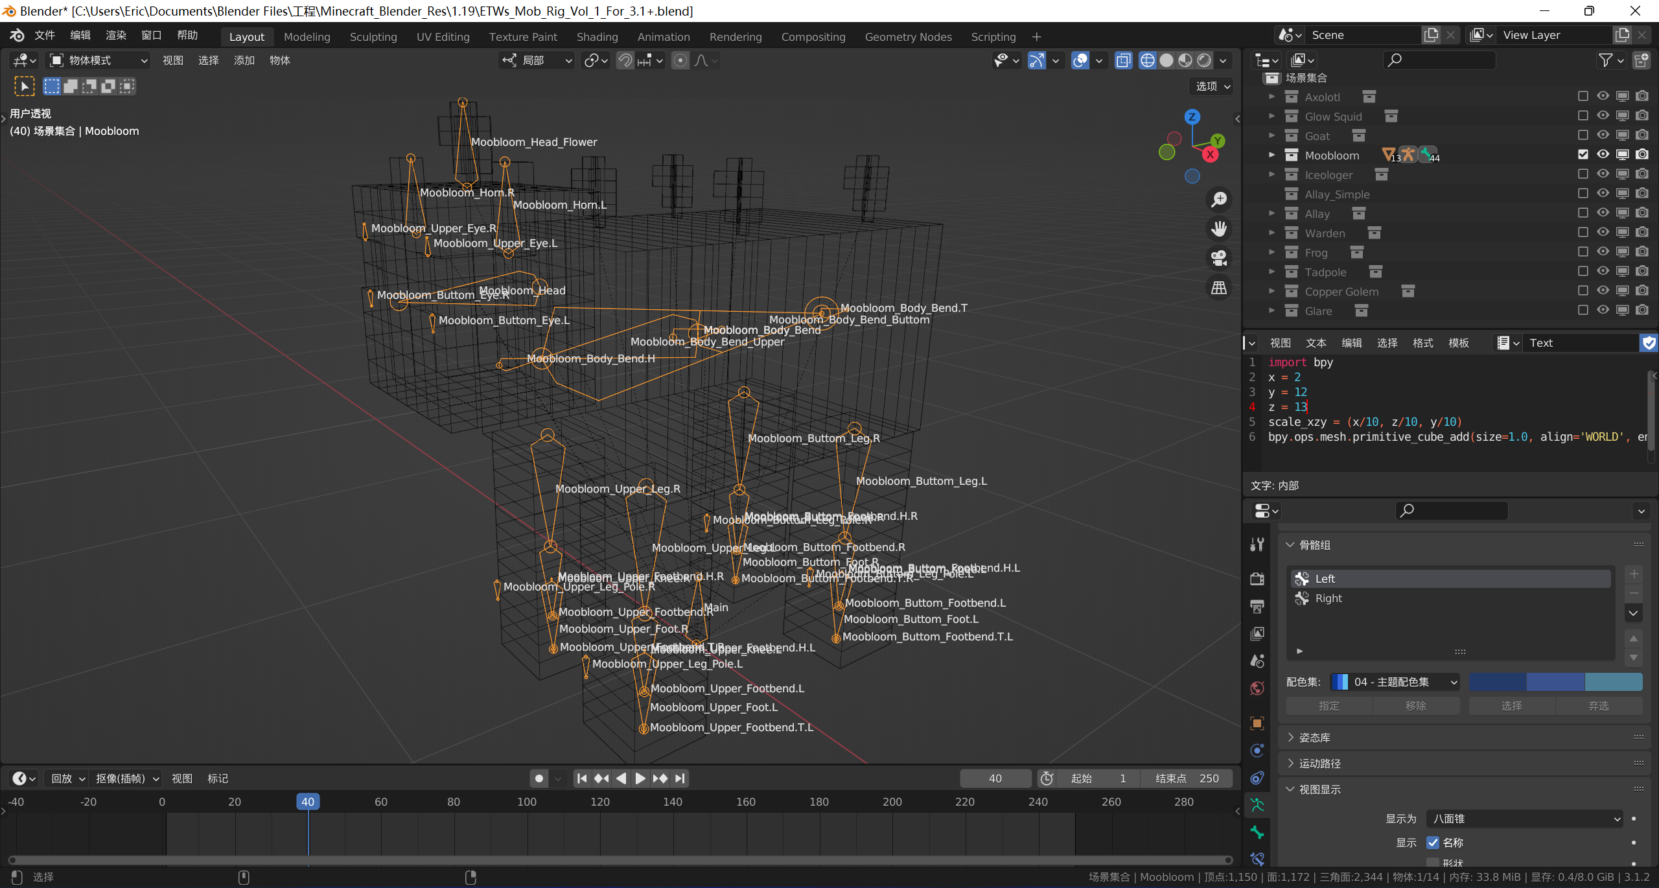Open the armature data properties tab
The width and height of the screenshot is (1659, 888).
pos(1257,804)
